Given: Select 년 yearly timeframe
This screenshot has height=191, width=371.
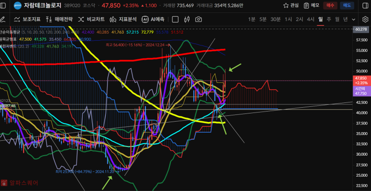Looking at the screenshot, I should (346, 19).
